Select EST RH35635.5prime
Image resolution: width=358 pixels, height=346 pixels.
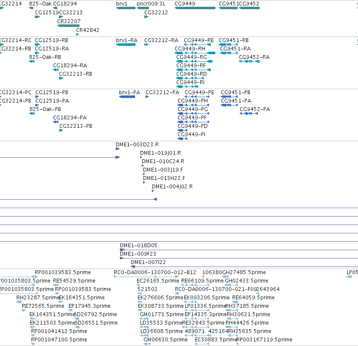pyautogui.click(x=233, y=336)
